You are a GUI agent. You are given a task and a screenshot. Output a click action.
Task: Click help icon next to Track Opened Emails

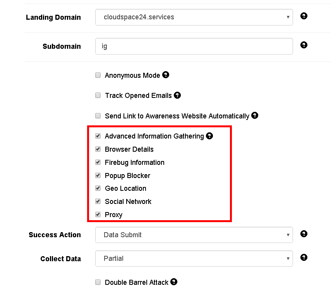click(x=177, y=95)
